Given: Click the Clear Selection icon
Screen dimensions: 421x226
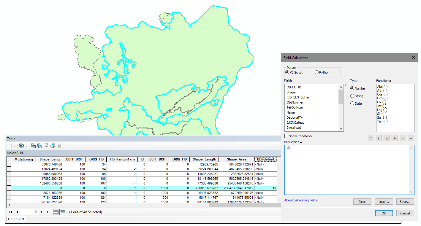Looking at the screenshot, I should [46, 146].
